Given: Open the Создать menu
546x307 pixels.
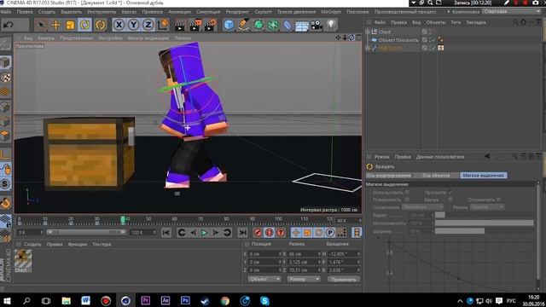Looking at the screenshot, I should pyautogui.click(x=47, y=11).
